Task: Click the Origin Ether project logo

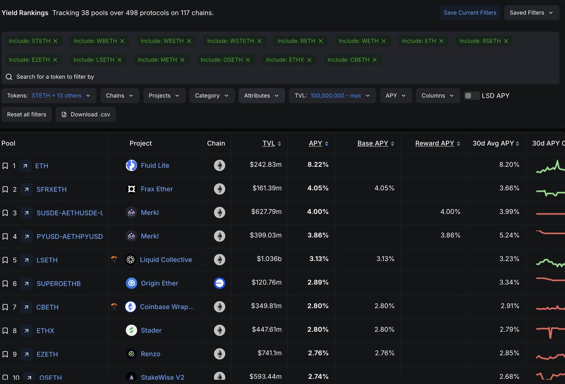Action: click(131, 283)
